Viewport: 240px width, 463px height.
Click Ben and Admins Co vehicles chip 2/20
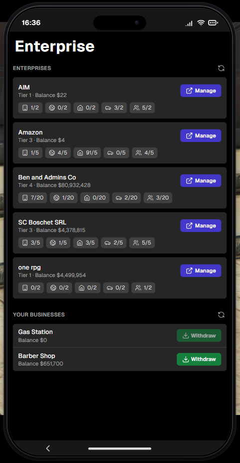127,198
